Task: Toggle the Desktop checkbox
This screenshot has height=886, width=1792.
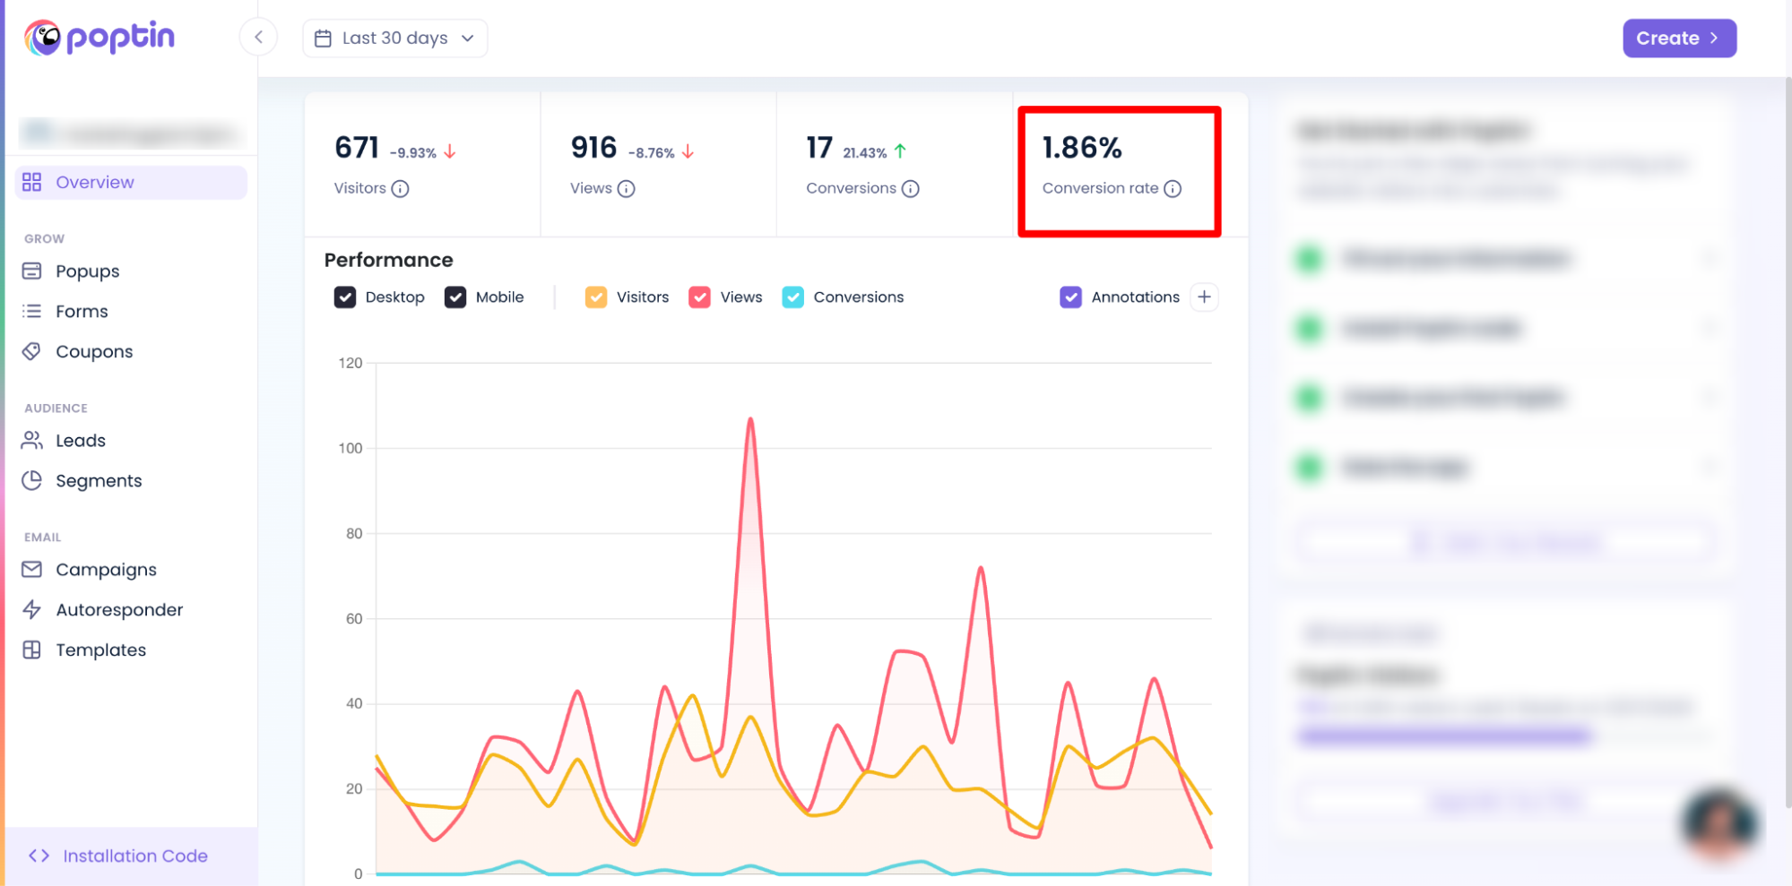Action: [x=345, y=297]
